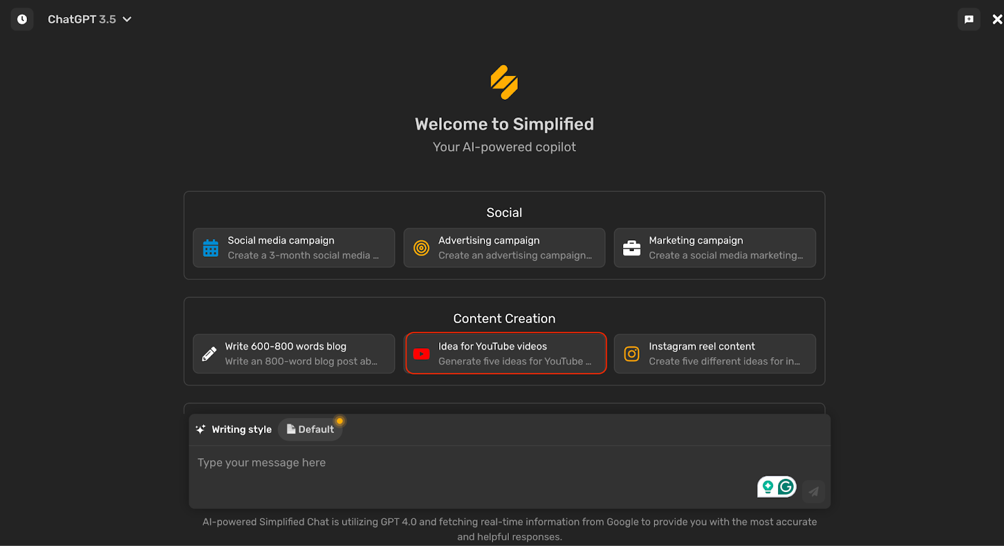
Task: Select Write 600-800 words blog card
Action: [294, 354]
